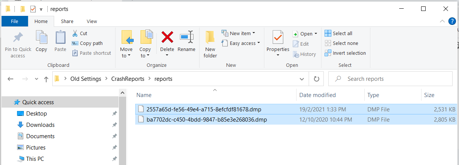Click in the Search reports box
Viewport: 459px width, 165px height.
click(390, 79)
